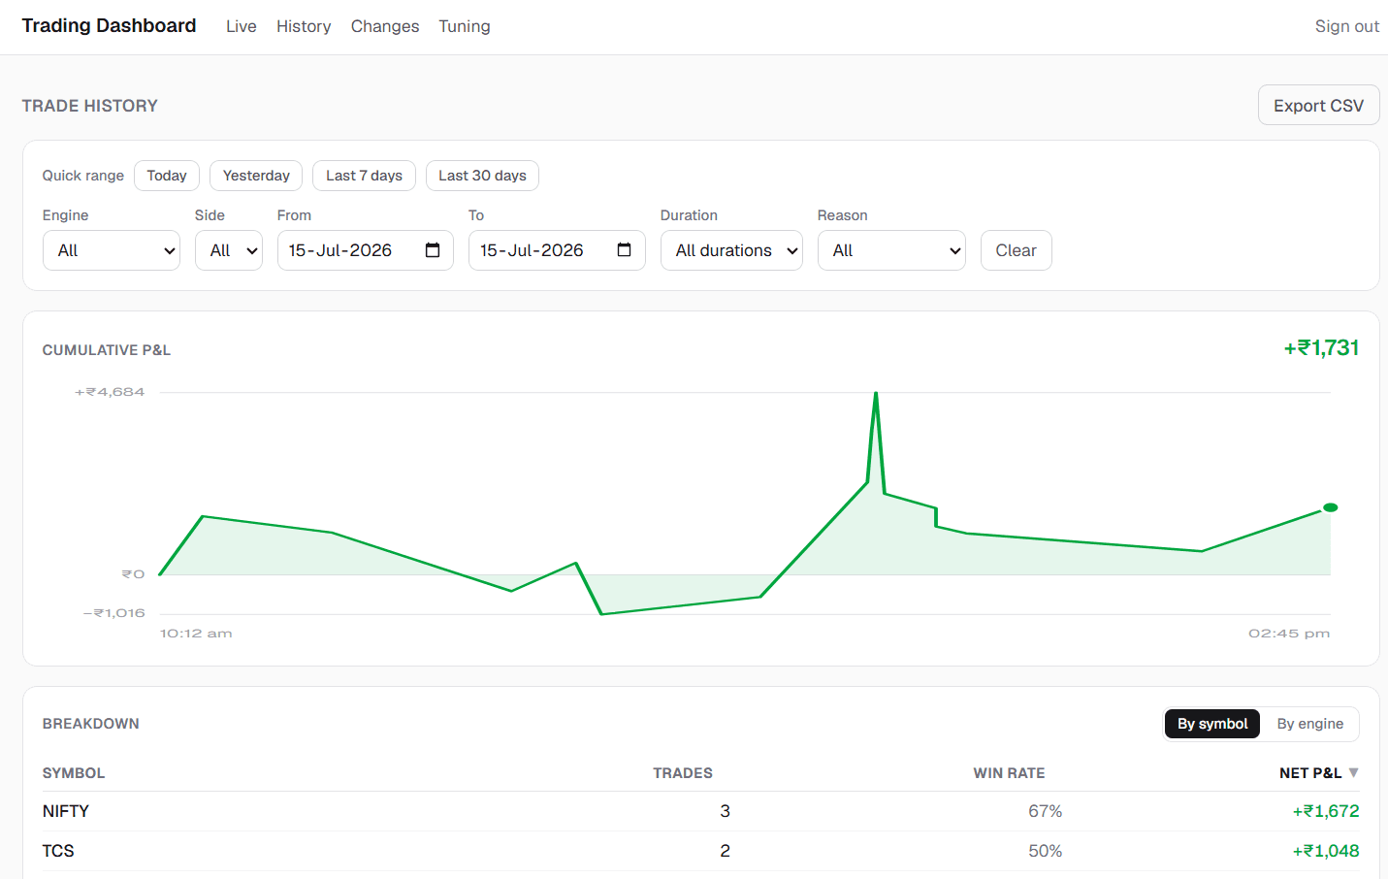Open the Reason dropdown

[x=891, y=250]
